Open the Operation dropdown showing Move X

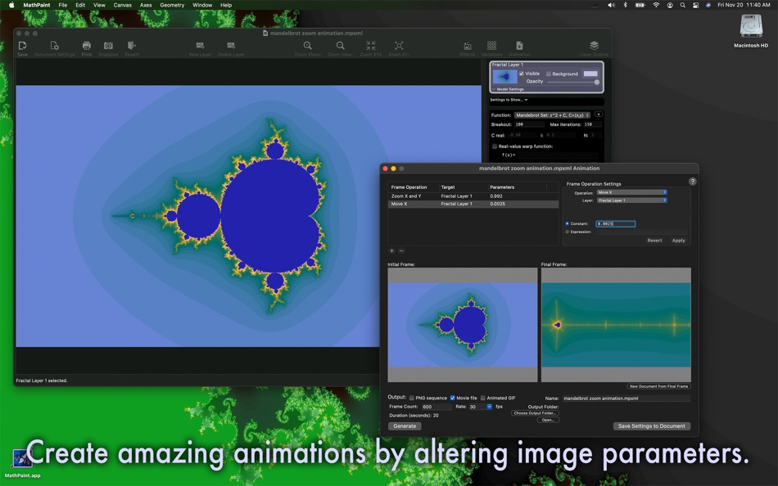[x=631, y=192]
